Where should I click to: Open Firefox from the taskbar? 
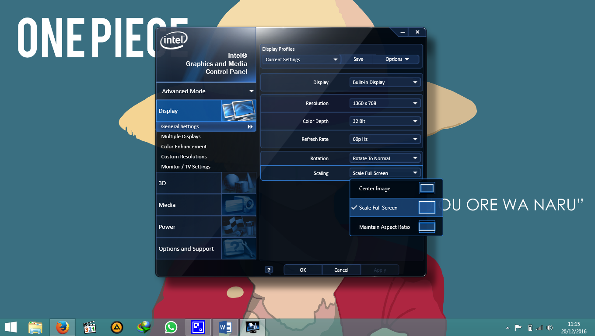pos(63,327)
